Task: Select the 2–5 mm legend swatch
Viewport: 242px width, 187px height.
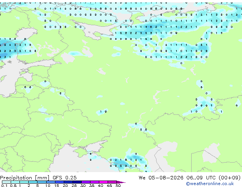Action: (x=33, y=182)
